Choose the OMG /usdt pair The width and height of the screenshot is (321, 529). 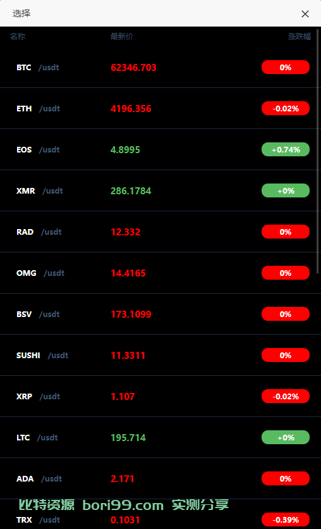coord(160,273)
